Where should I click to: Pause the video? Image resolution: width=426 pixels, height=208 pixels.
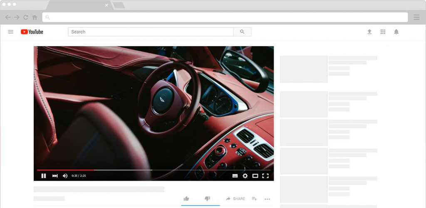tap(43, 176)
